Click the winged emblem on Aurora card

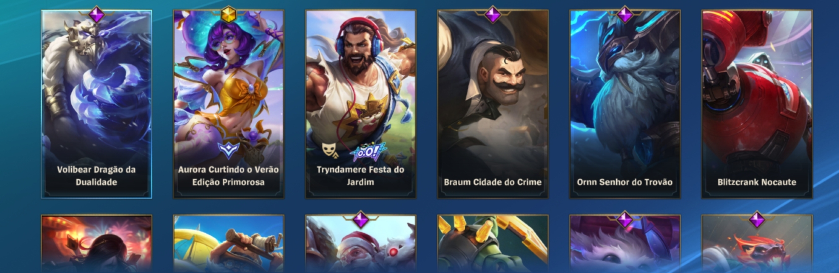pos(229,150)
